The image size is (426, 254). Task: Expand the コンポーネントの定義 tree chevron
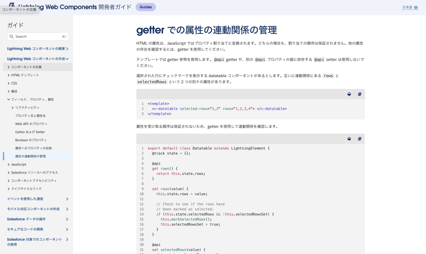tap(9, 67)
